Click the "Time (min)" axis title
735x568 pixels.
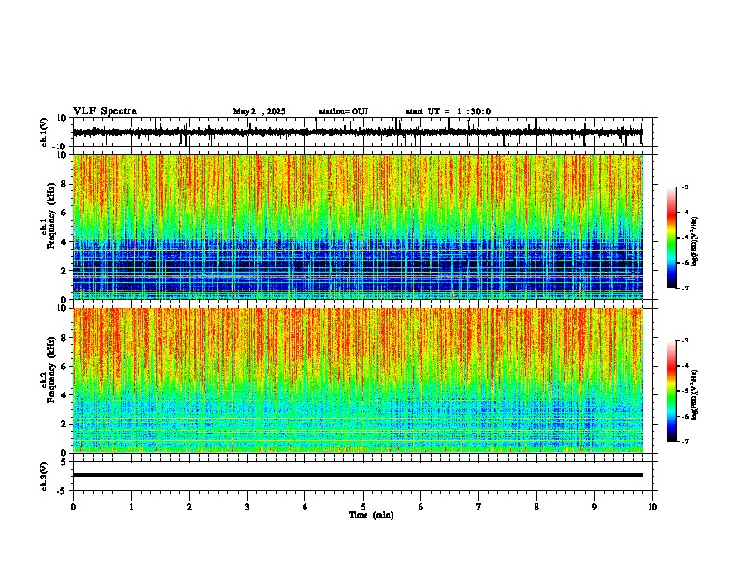point(371,515)
